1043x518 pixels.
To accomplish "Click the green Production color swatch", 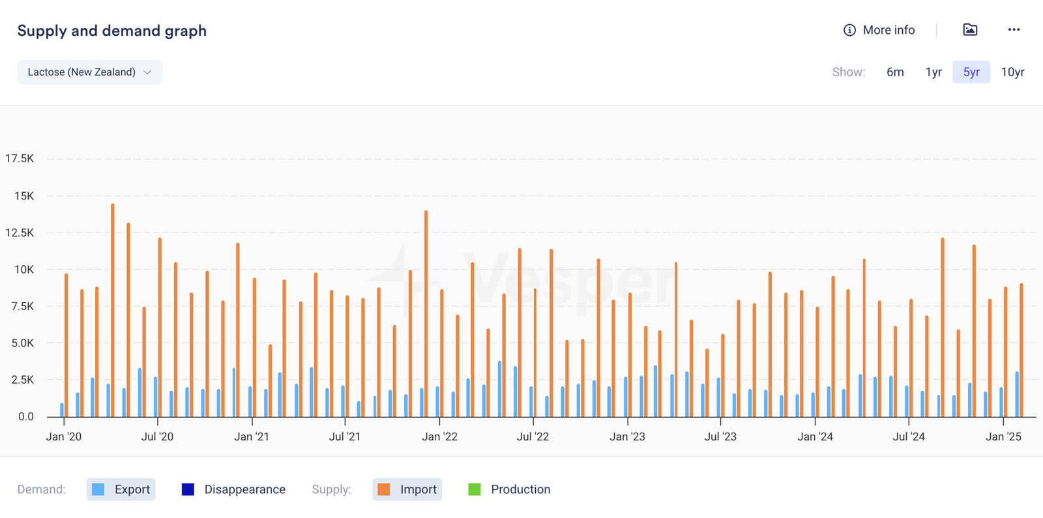I will (475, 489).
